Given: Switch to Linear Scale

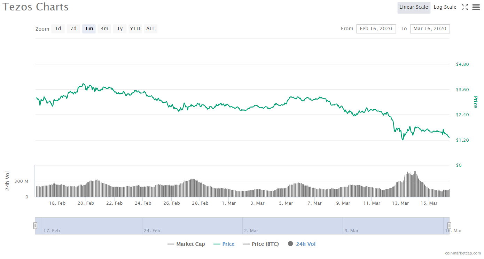Looking at the screenshot, I should click(x=414, y=7).
